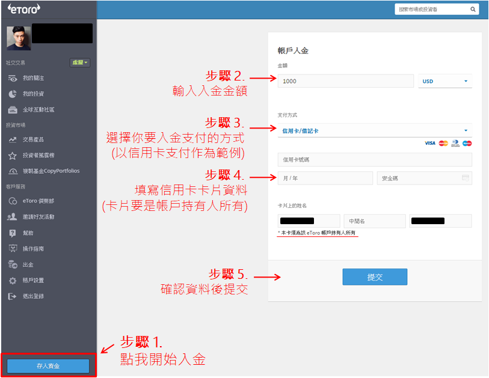The width and height of the screenshot is (489, 378).
Task: Click the MasterCard logo
Action: tap(443, 143)
